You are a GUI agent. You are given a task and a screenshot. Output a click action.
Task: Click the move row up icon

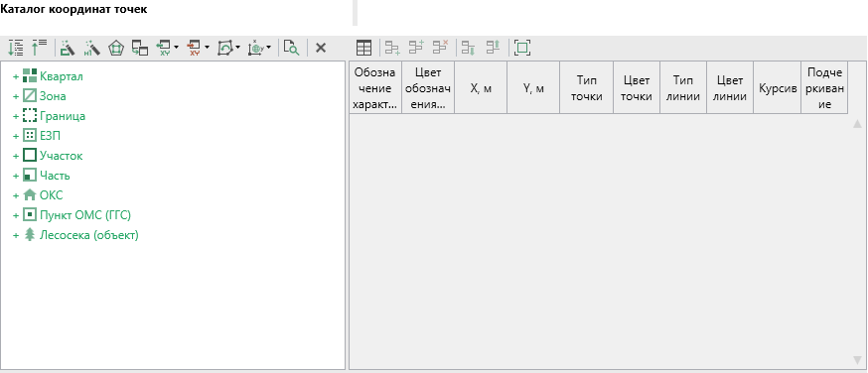493,48
